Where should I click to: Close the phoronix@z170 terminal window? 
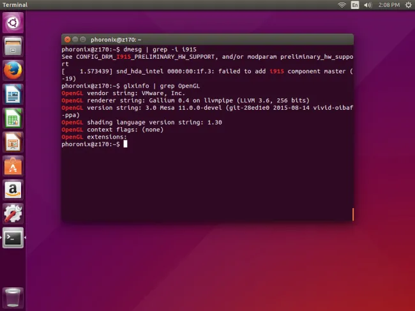(68, 40)
